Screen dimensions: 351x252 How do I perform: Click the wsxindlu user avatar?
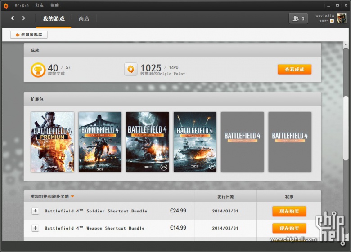pos(342,18)
